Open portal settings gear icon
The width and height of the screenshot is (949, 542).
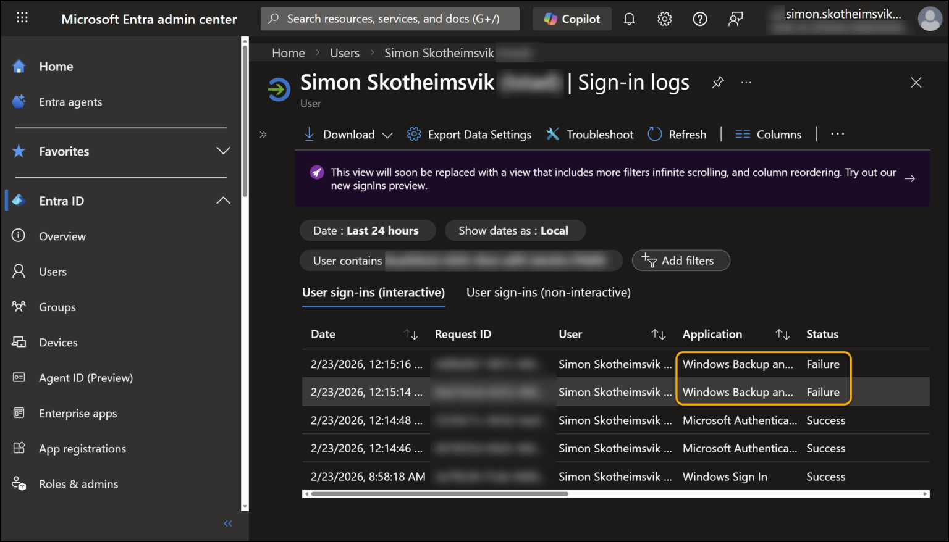tap(664, 19)
